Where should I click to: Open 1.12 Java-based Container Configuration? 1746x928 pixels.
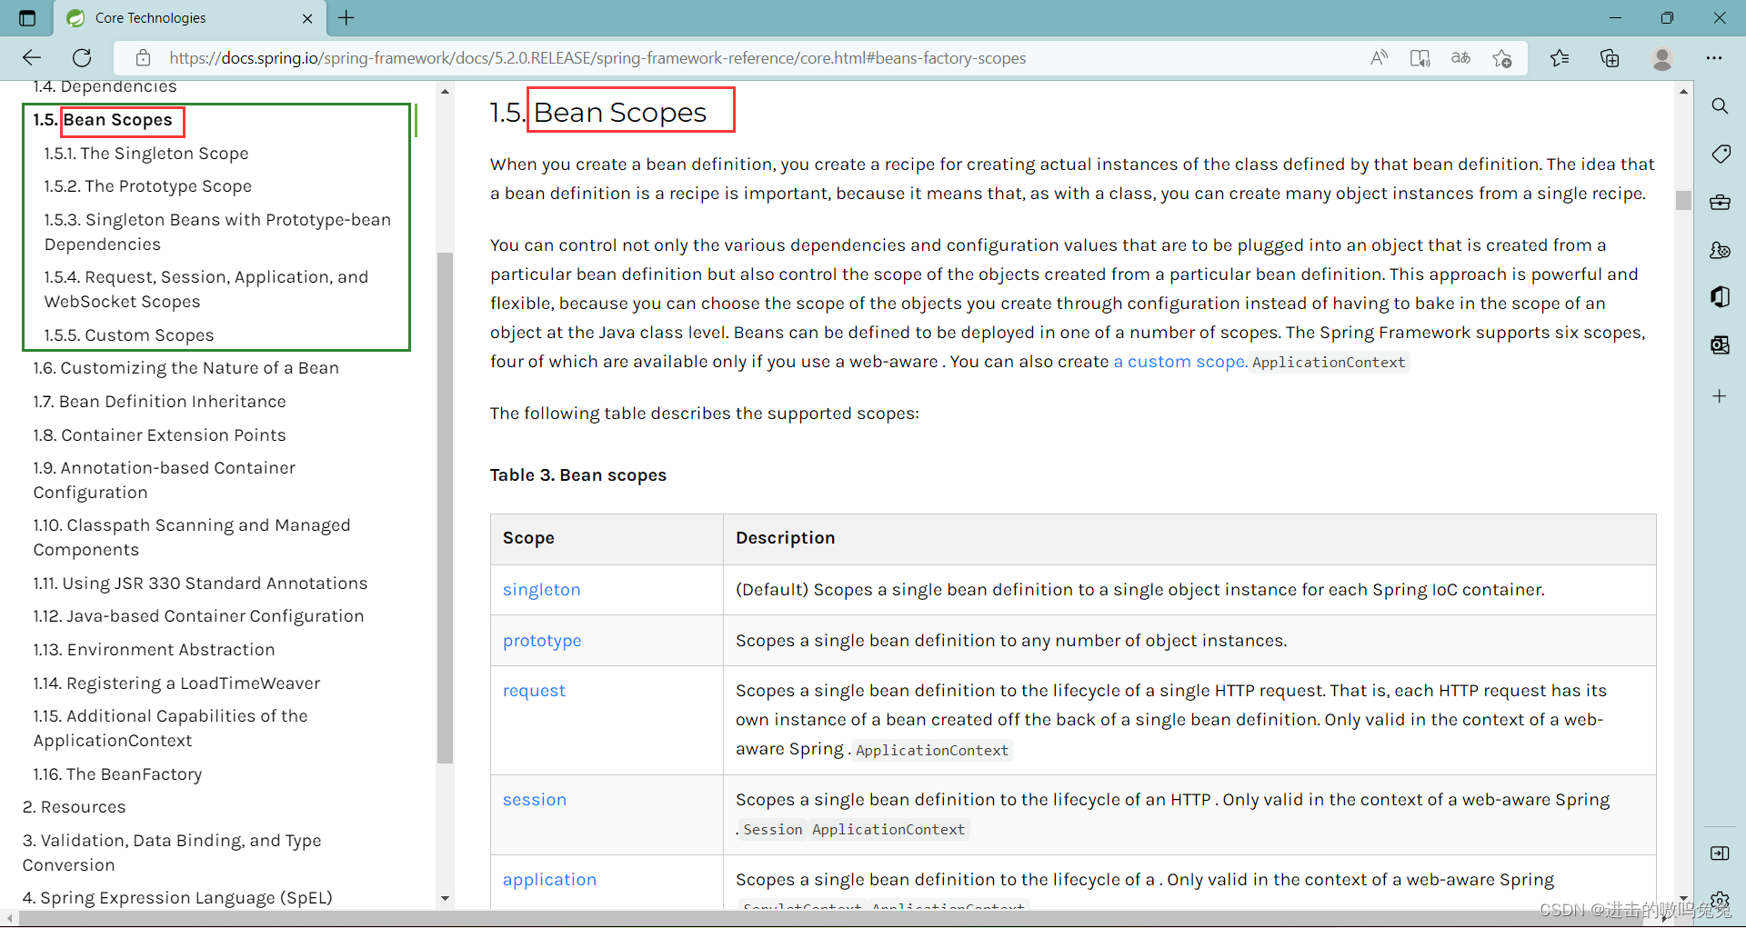point(199,616)
